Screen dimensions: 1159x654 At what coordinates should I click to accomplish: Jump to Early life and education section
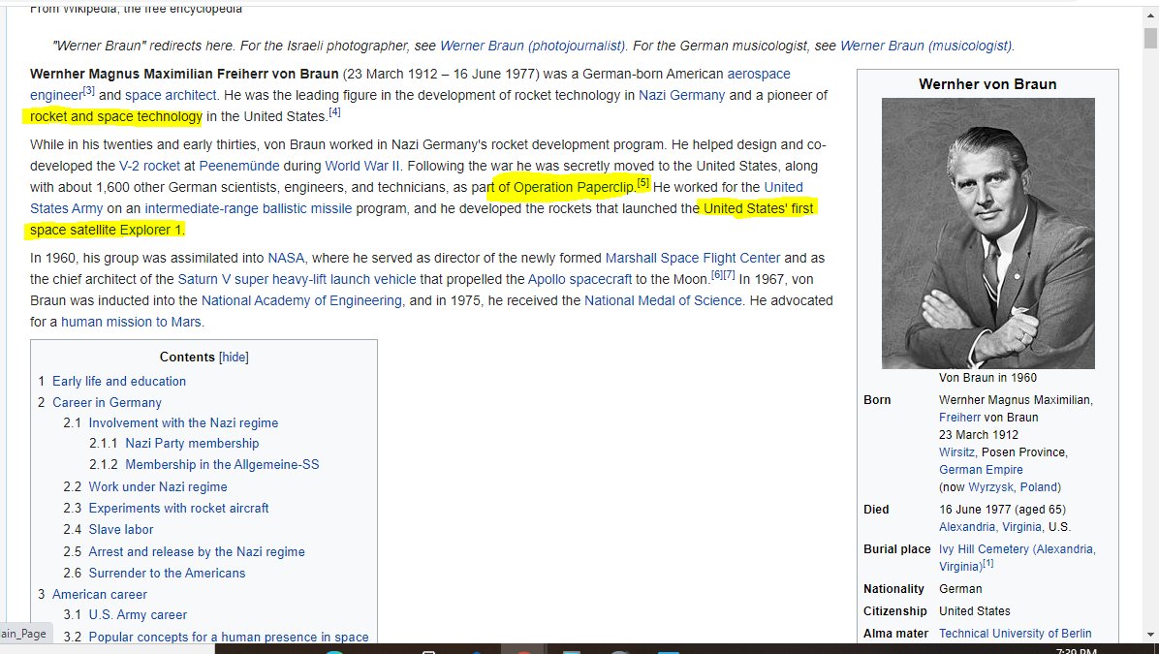coord(119,382)
